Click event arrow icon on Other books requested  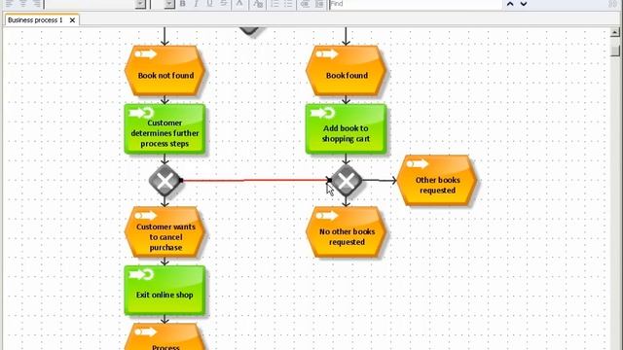click(418, 163)
